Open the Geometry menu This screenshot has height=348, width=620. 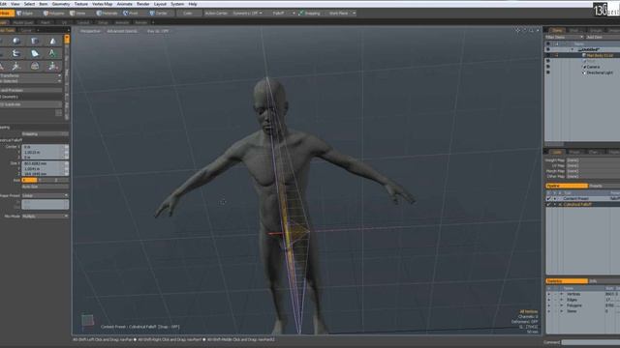60,4
